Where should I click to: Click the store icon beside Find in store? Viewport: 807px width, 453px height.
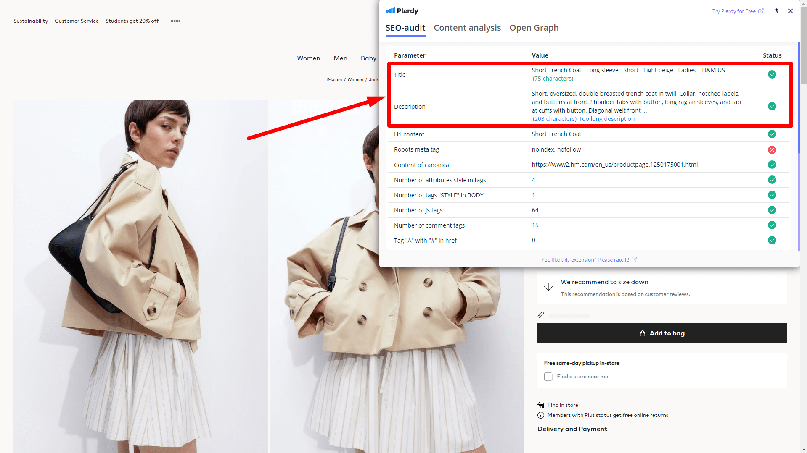[x=541, y=405]
